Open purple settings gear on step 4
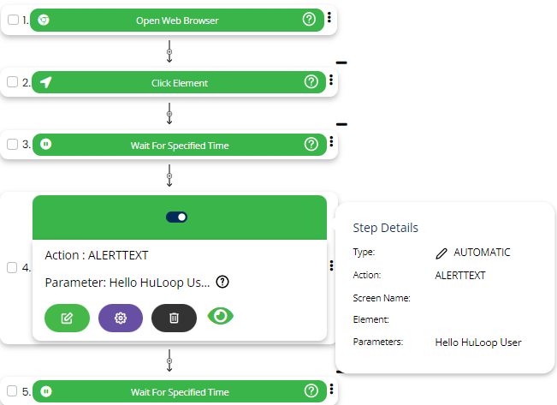Image resolution: width=557 pixels, height=405 pixels. (121, 318)
